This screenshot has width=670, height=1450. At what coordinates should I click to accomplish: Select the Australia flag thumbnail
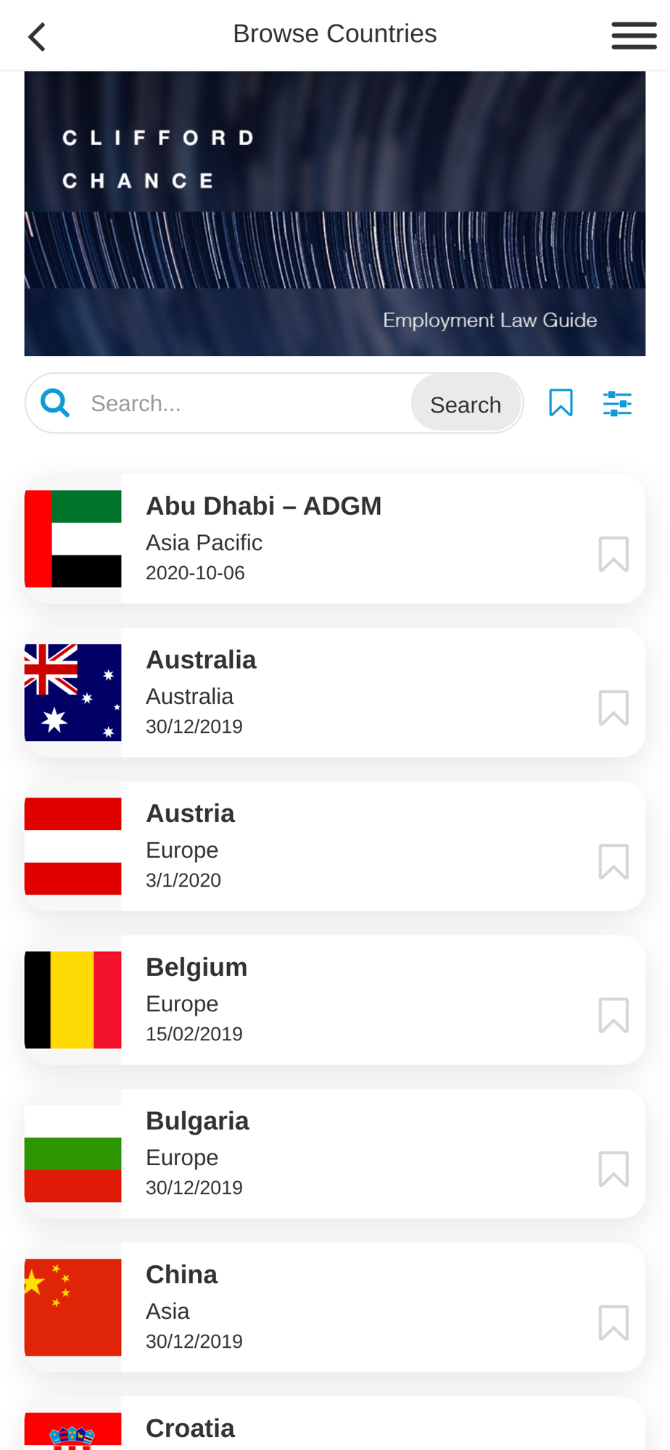point(73,692)
